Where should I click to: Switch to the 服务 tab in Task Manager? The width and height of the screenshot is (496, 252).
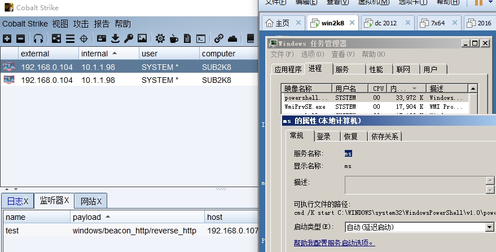click(342, 69)
